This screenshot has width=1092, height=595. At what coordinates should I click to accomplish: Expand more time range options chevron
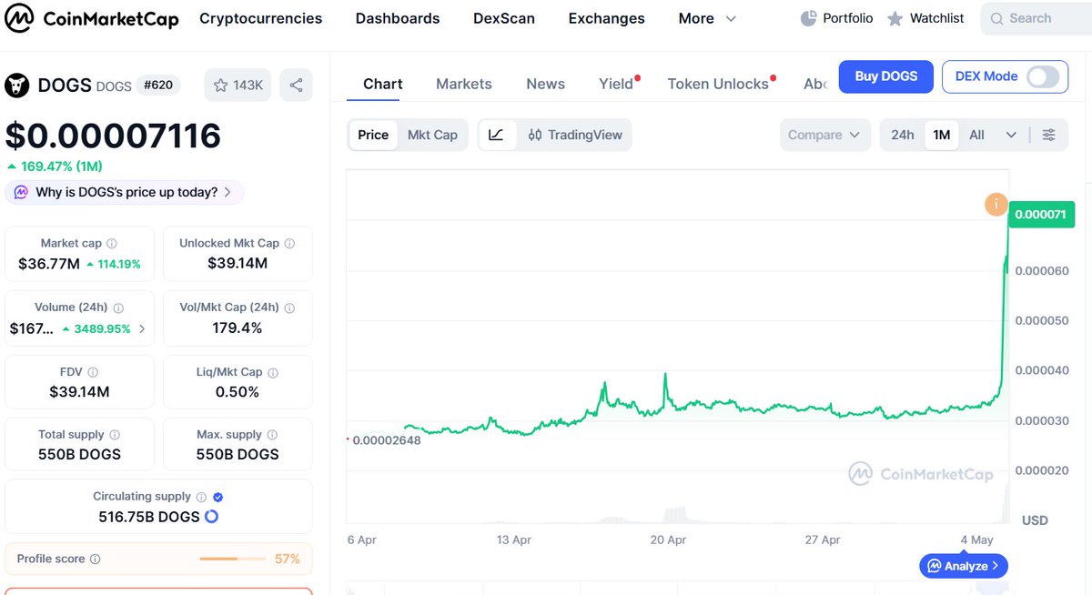coord(1011,135)
